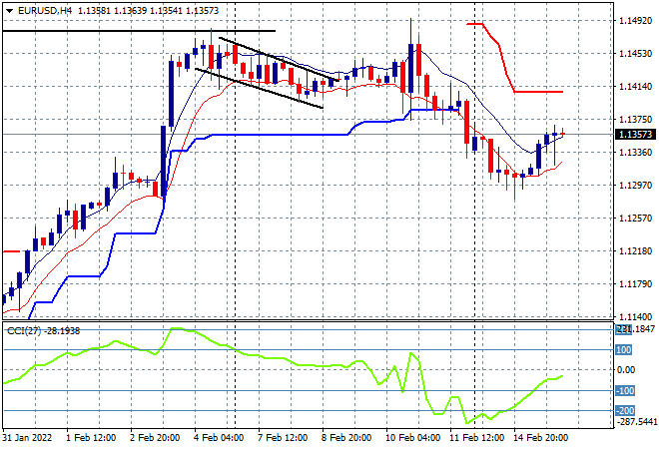The image size is (659, 449).
Task: Click the current price label 1.13573
Action: click(x=635, y=135)
